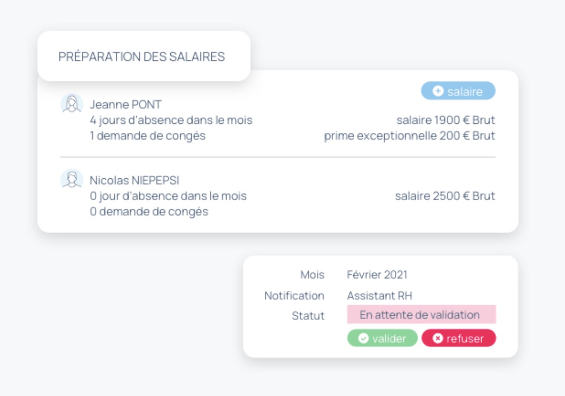Click Nicolas's salaire 2500 € Brut amount

click(445, 196)
